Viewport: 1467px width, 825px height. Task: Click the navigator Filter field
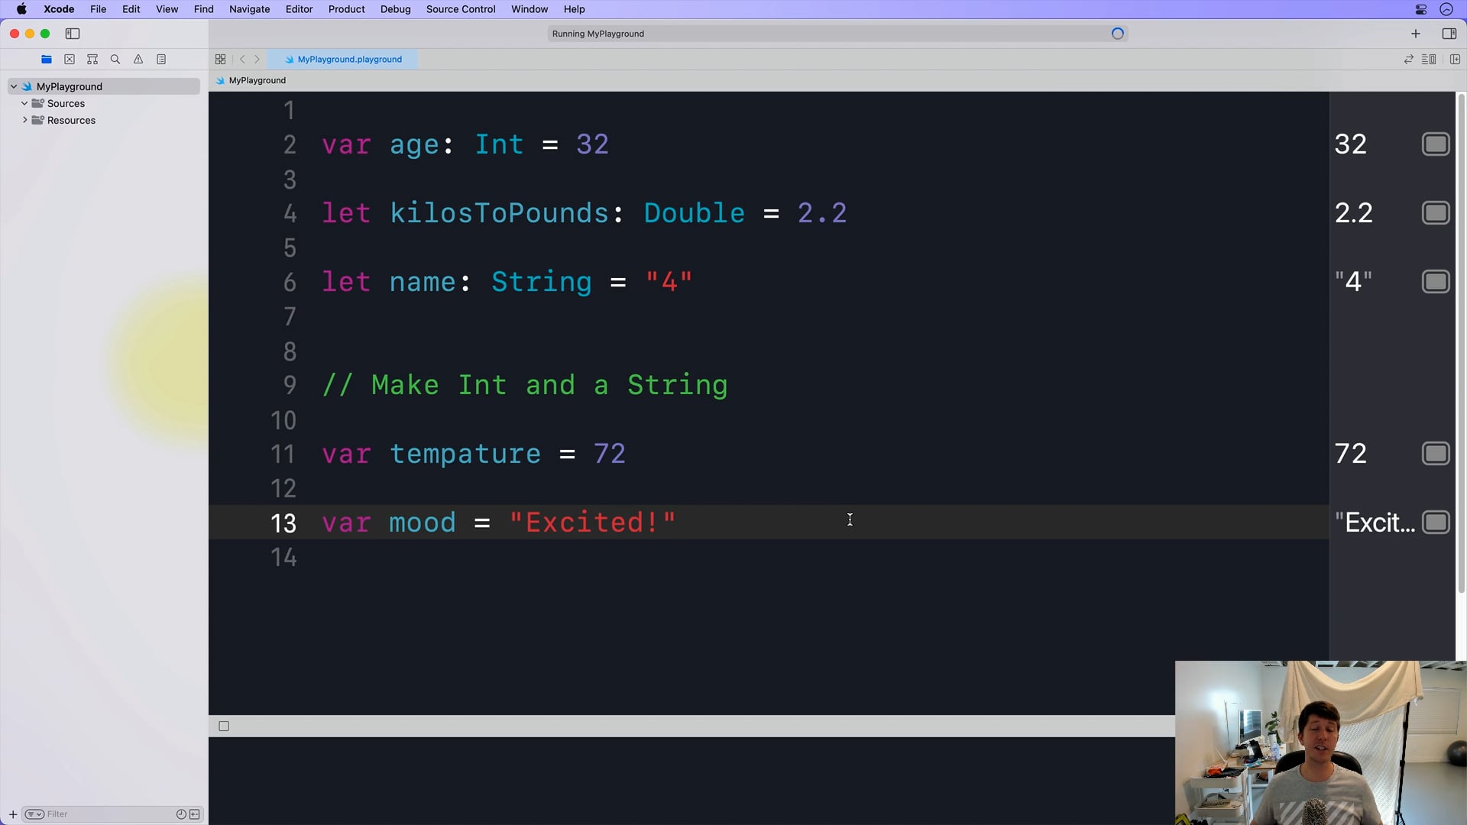pos(111,814)
